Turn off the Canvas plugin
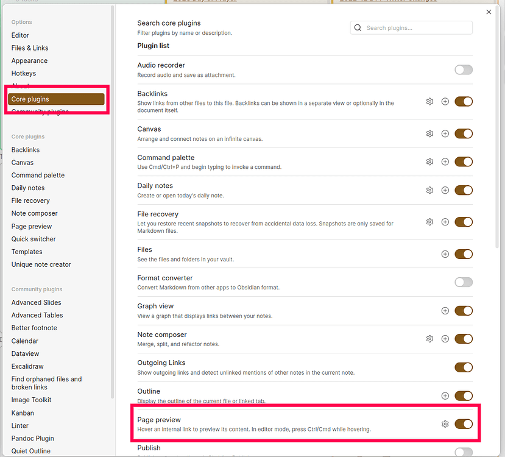This screenshot has width=505, height=457. click(464, 133)
